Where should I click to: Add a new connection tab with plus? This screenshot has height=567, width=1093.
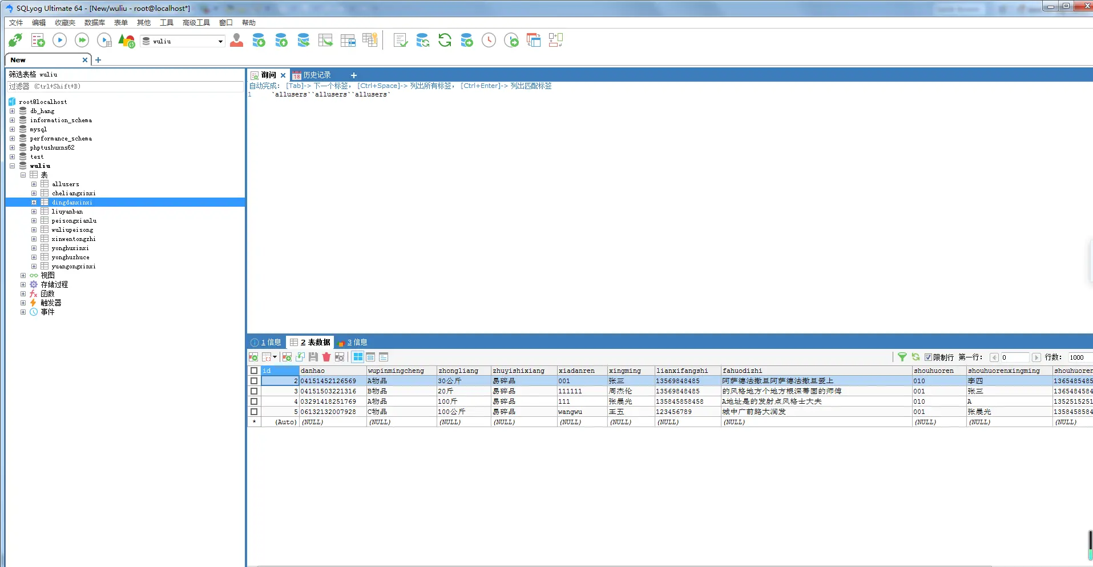98,60
